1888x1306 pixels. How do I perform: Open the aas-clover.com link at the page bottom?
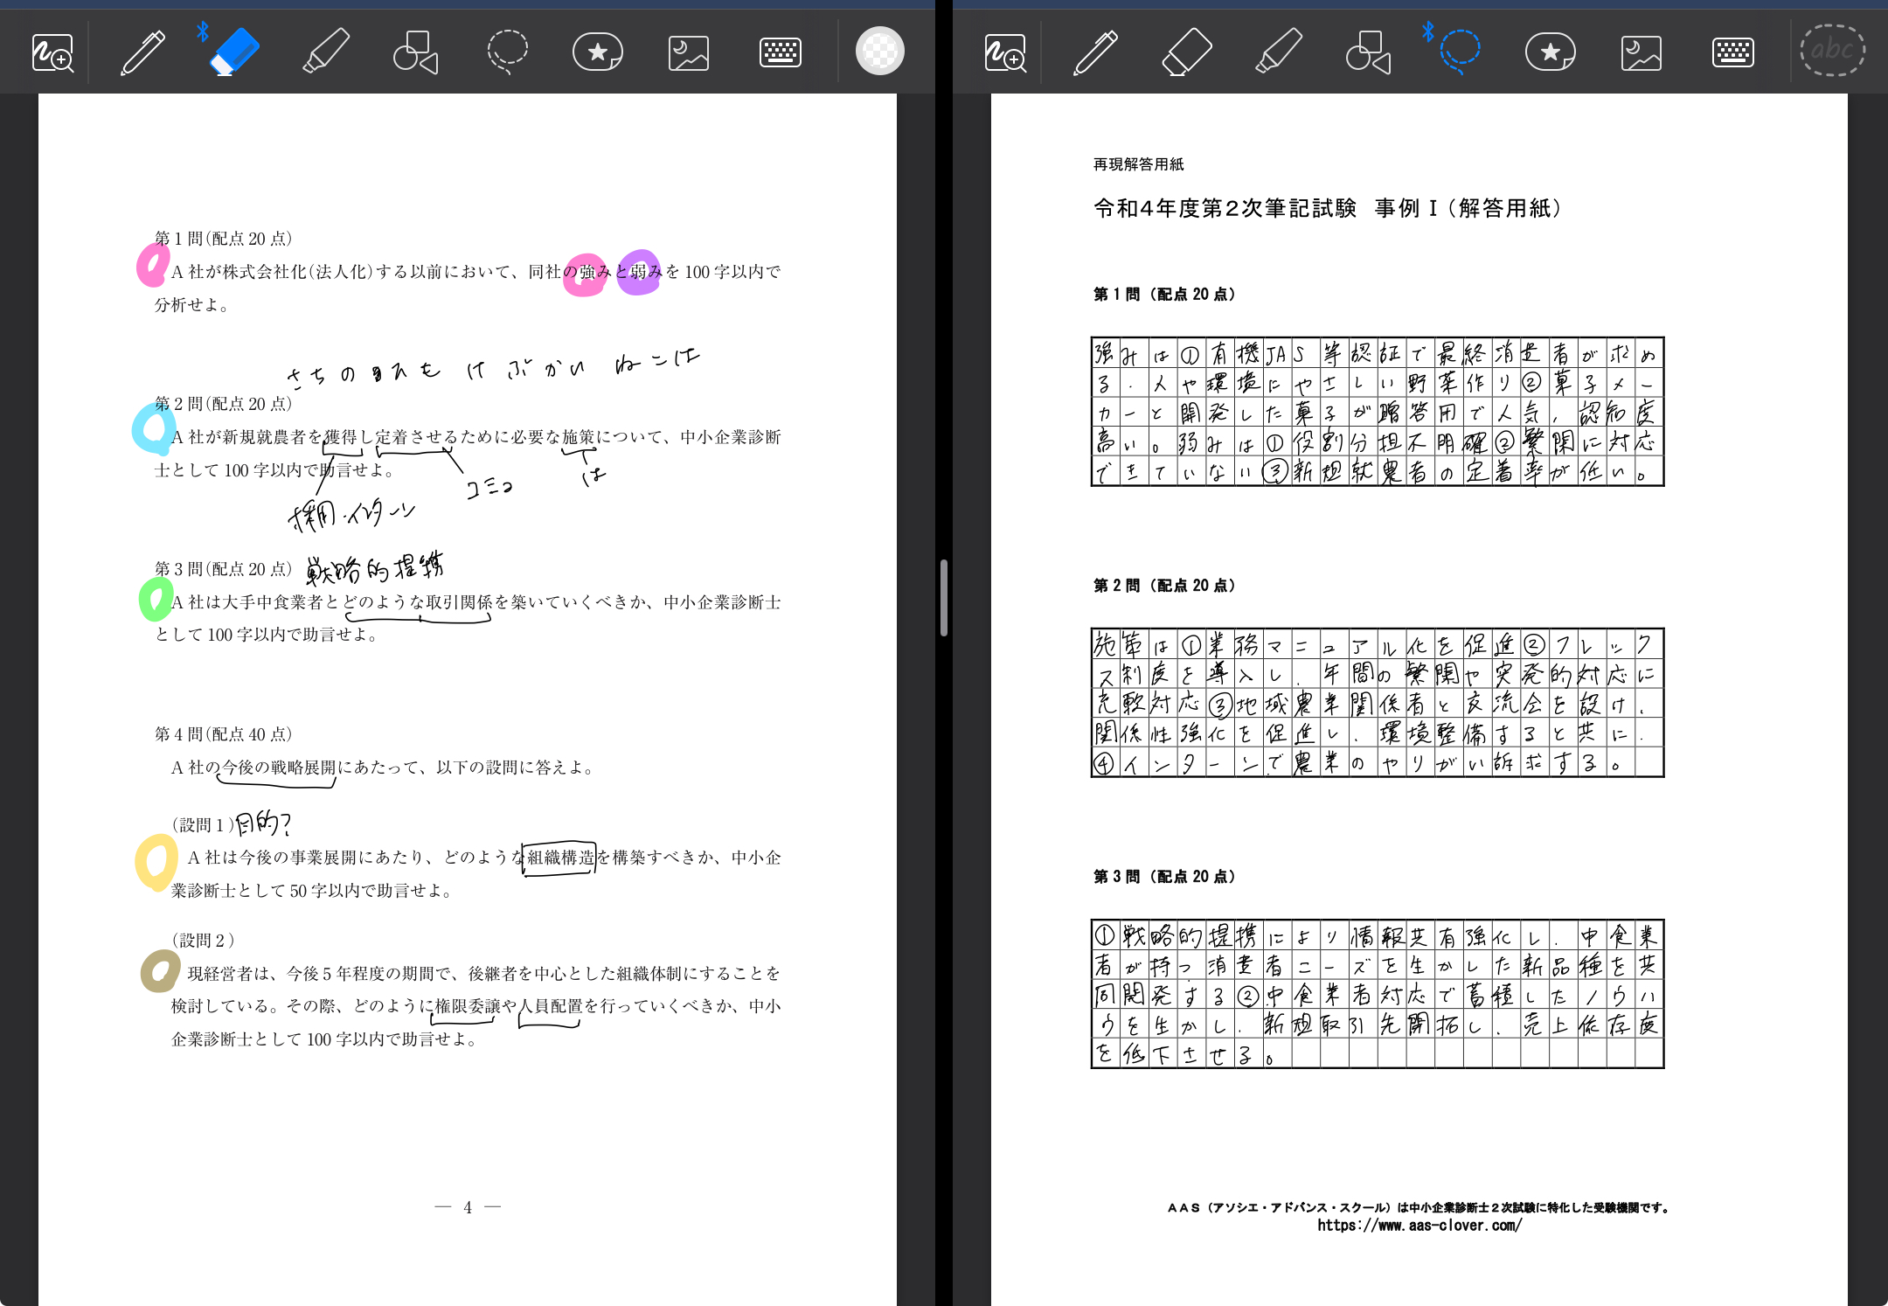tap(1419, 1226)
